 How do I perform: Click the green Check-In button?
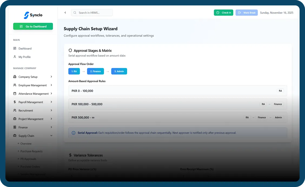tap(223, 13)
